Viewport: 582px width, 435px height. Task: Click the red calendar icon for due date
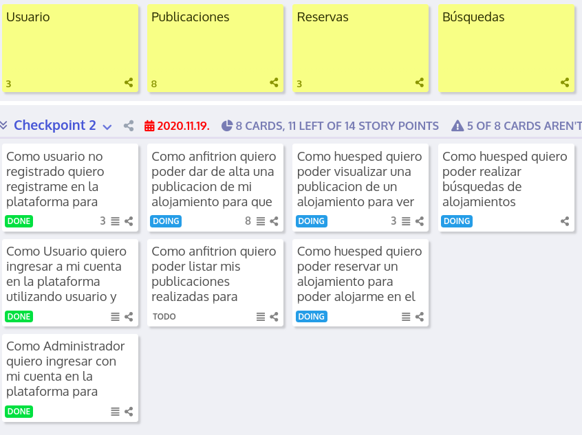pyautogui.click(x=149, y=126)
